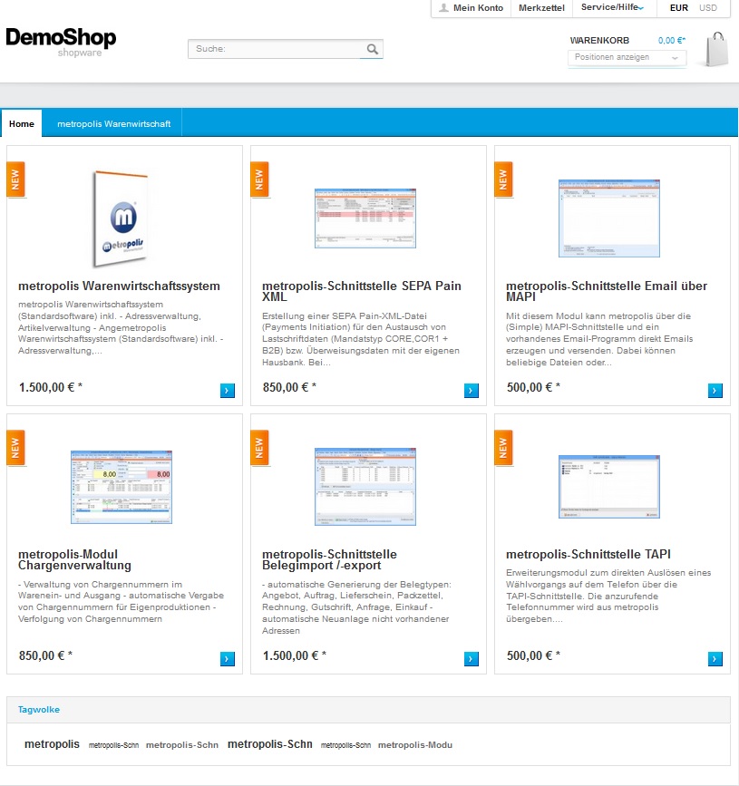The height and width of the screenshot is (786, 739).
Task: Click arrow button for metropolis Warenwirtschaftssystem
Action: (227, 391)
